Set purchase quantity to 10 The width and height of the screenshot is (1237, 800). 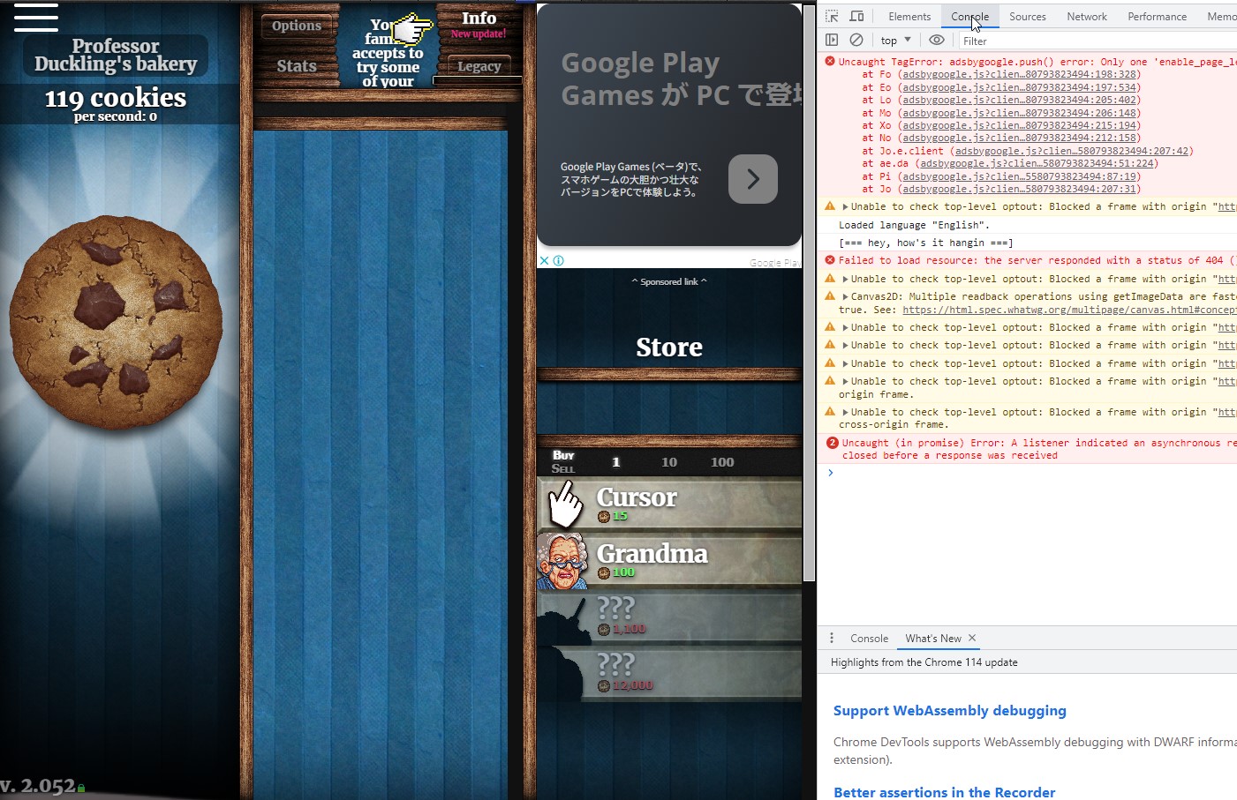(669, 462)
